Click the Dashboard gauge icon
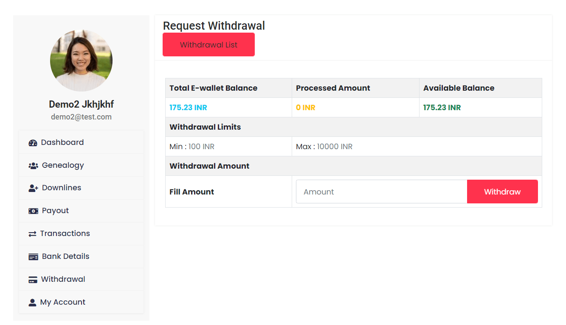566x325 pixels. pos(33,143)
